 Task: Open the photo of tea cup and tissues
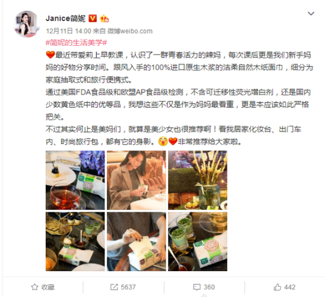[75, 180]
